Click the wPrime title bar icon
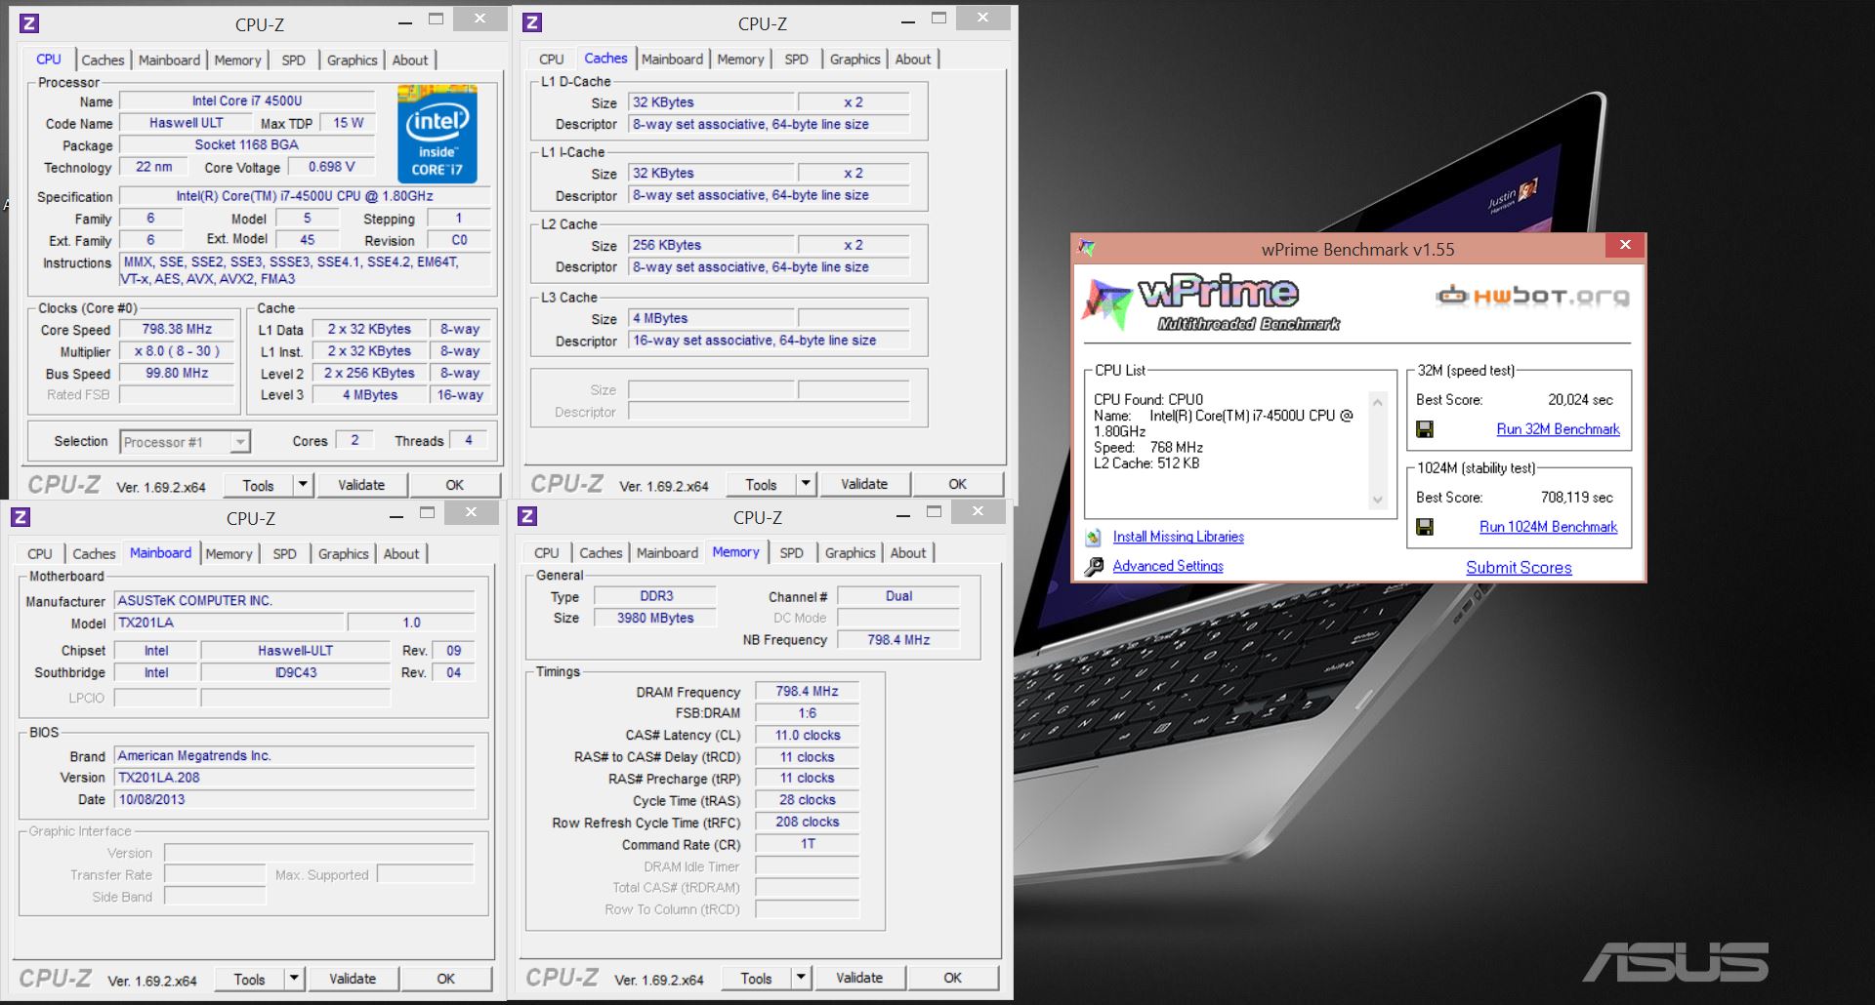1875x1005 pixels. [x=1086, y=248]
